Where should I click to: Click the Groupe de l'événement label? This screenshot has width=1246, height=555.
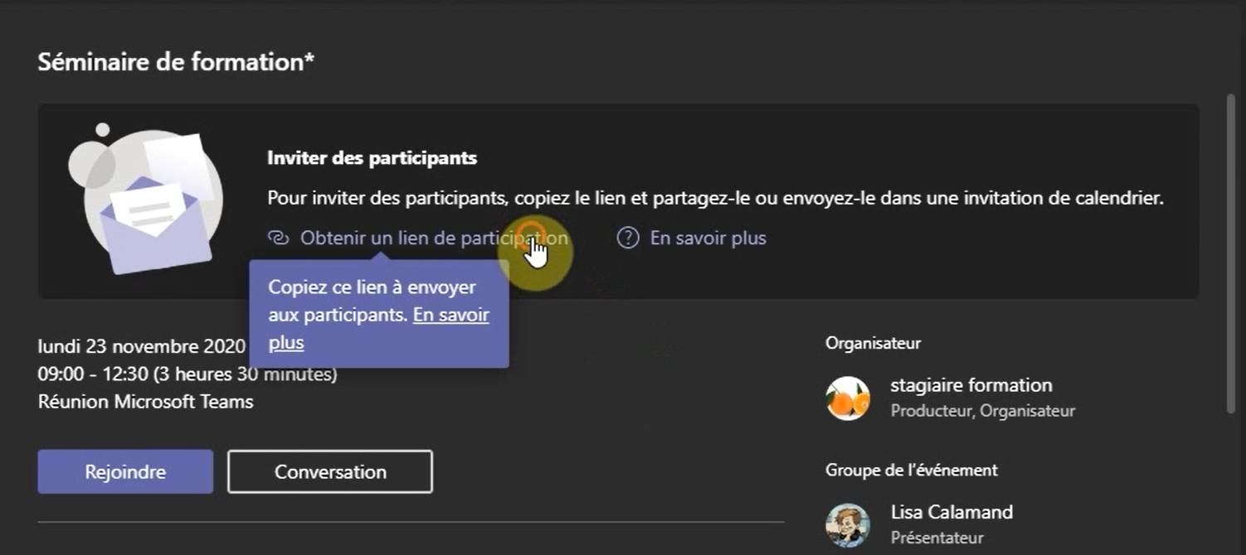point(911,471)
